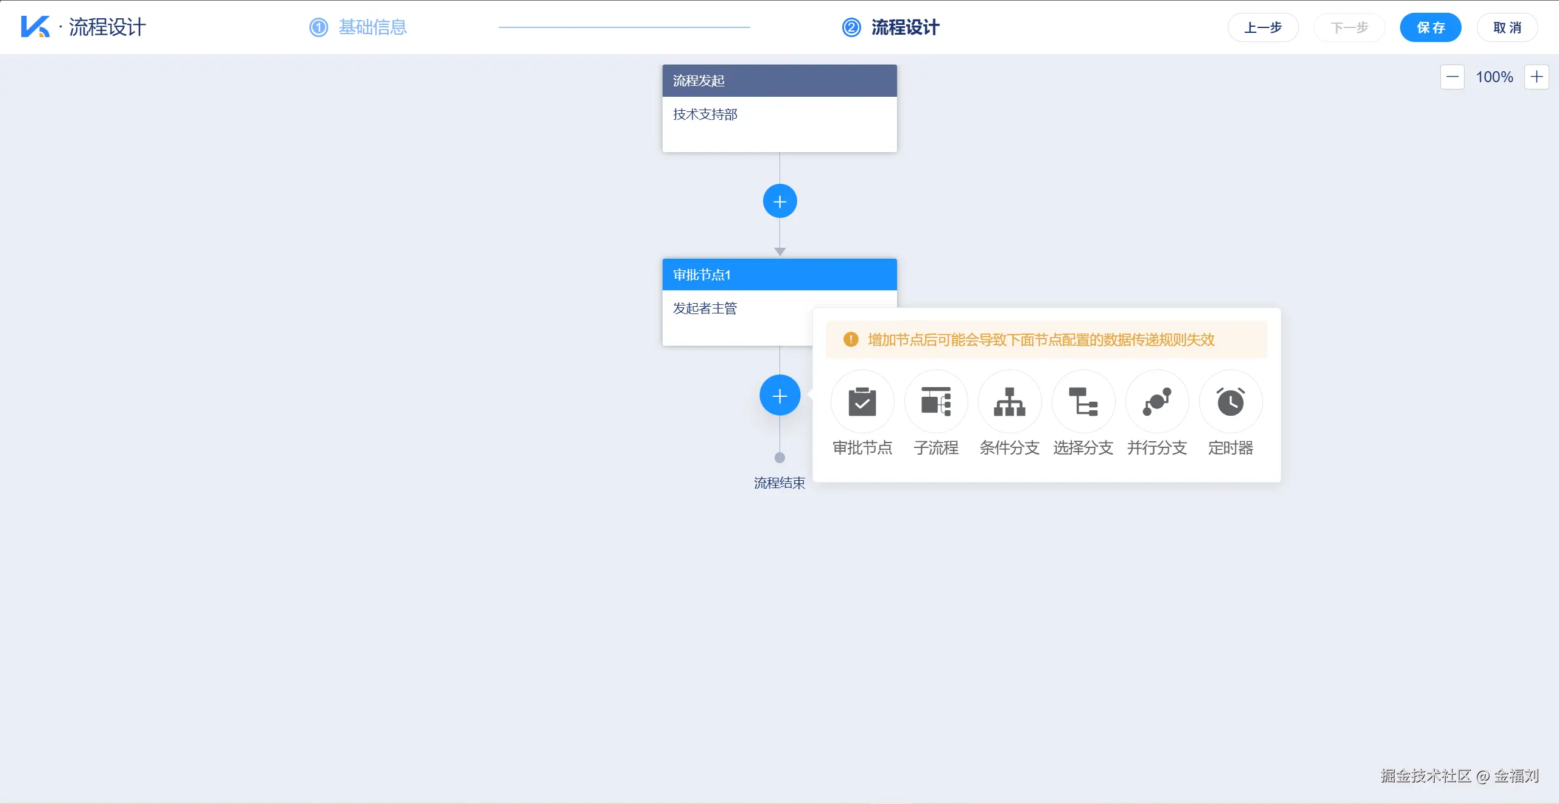Click the 流程结束 end node dot
Viewport: 1559px width, 804px height.
[779, 458]
